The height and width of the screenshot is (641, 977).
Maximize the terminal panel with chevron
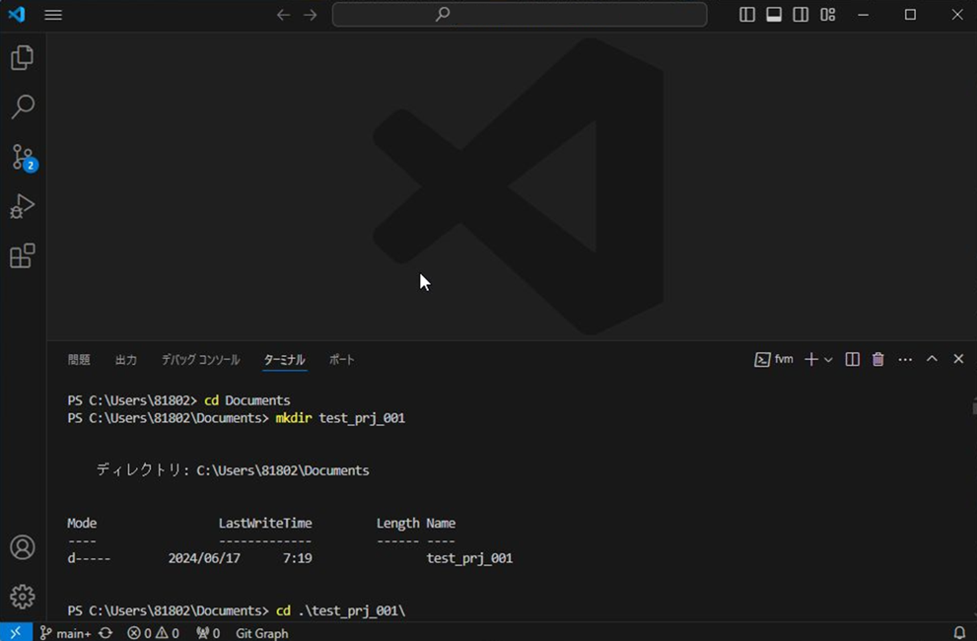click(933, 358)
